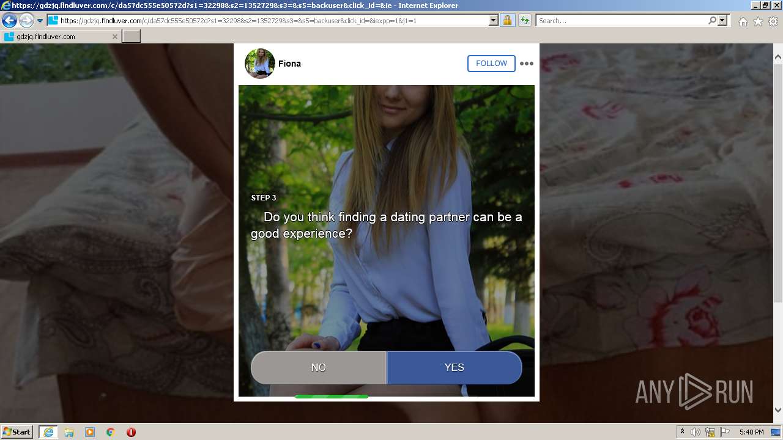Image resolution: width=783 pixels, height=440 pixels.
Task: Click the 5:40 PM system clock
Action: (x=751, y=432)
